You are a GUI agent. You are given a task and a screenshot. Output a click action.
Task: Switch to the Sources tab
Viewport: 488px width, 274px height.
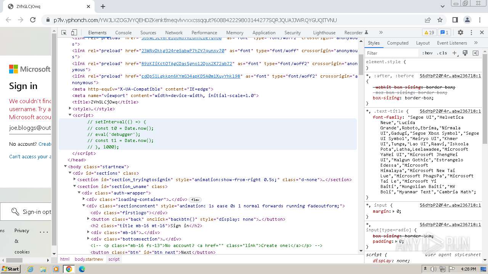148,33
